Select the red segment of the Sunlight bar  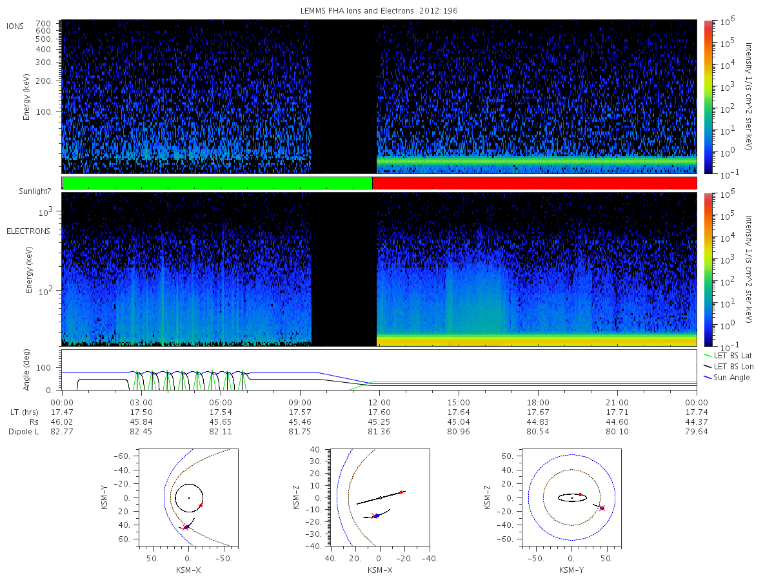click(x=534, y=183)
